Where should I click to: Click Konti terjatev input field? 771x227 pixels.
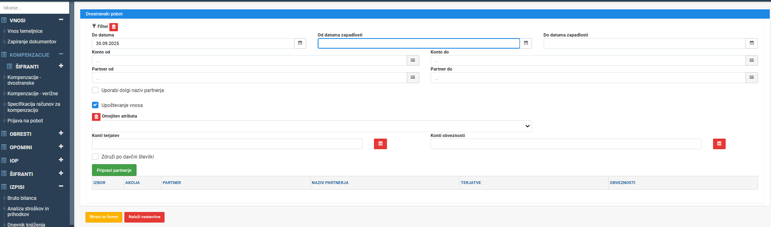[227, 144]
